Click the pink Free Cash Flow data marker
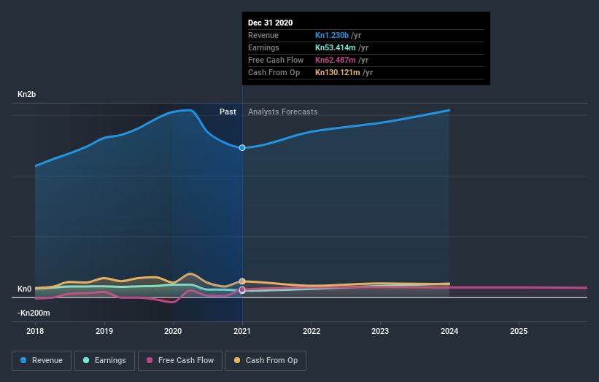This screenshot has height=382, width=599. coord(242,290)
